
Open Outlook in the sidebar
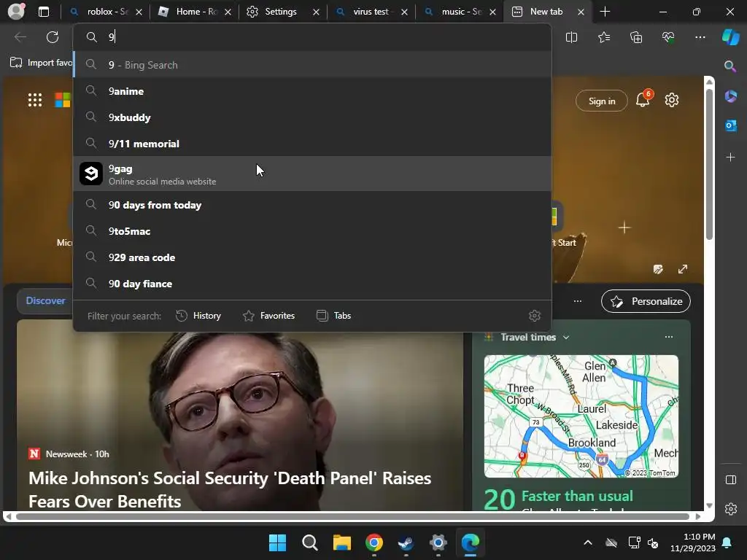730,125
